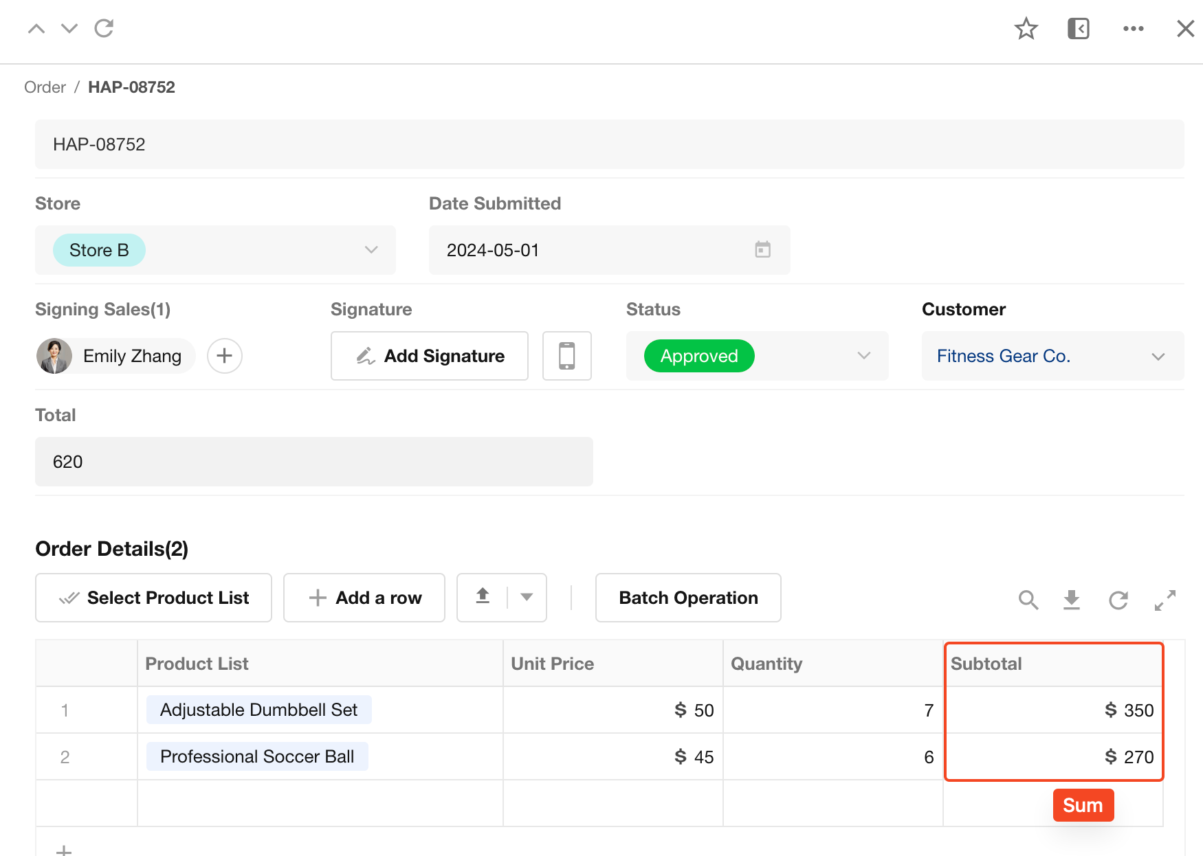Expand Order Details to full screen
Screen dimensions: 1203x856
point(1165,600)
